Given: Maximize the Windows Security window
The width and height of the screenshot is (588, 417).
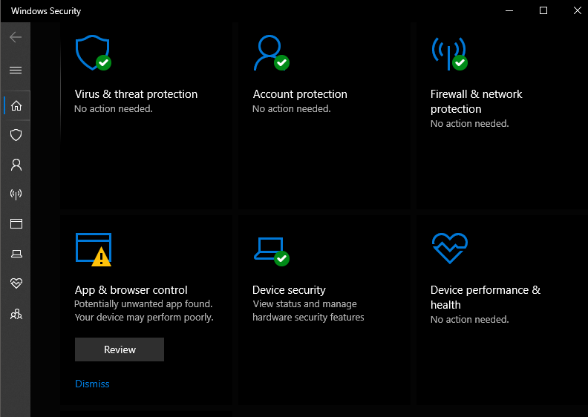Looking at the screenshot, I should [x=543, y=10].
